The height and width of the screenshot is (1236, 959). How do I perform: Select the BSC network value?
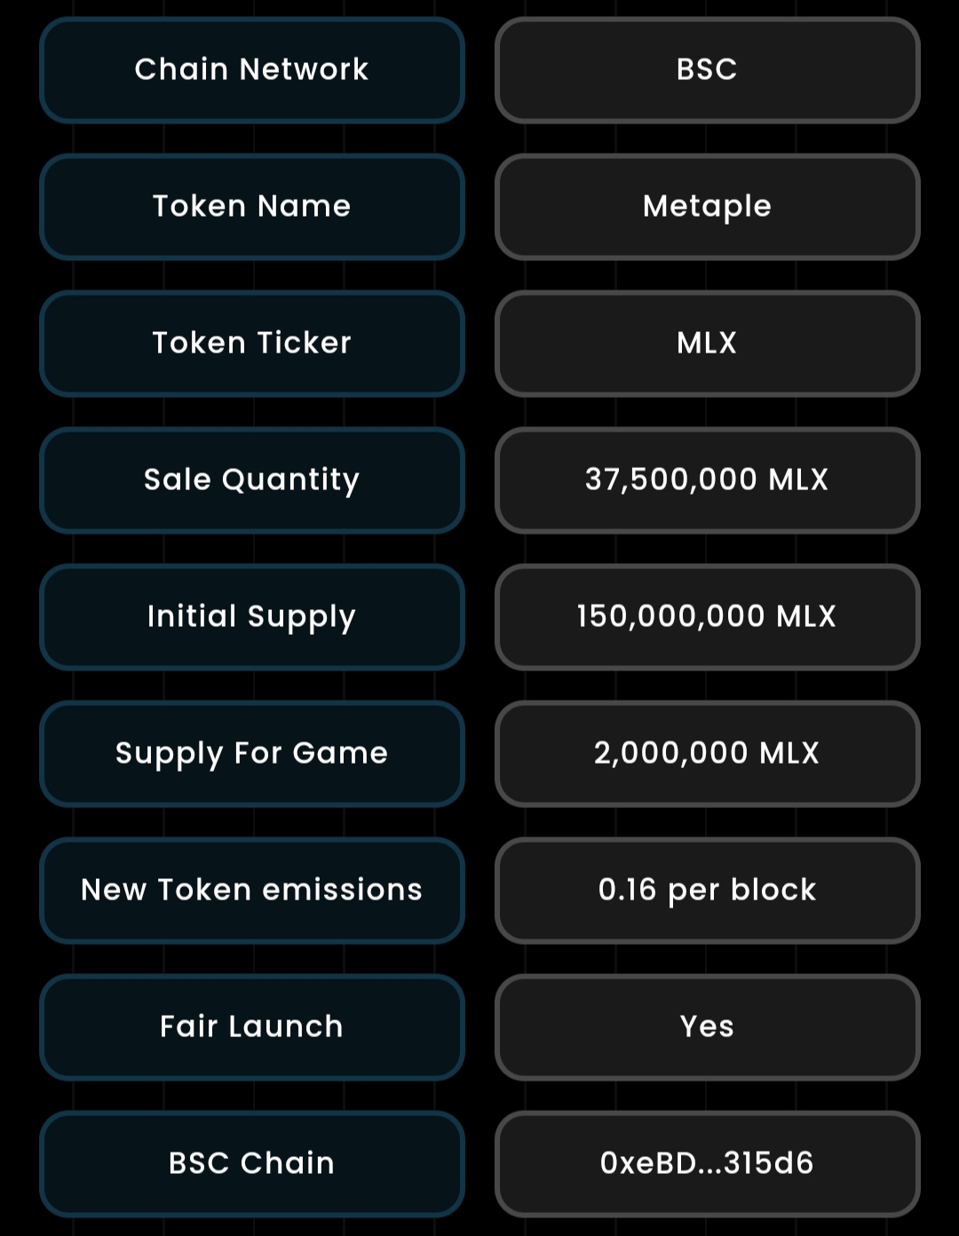point(707,70)
